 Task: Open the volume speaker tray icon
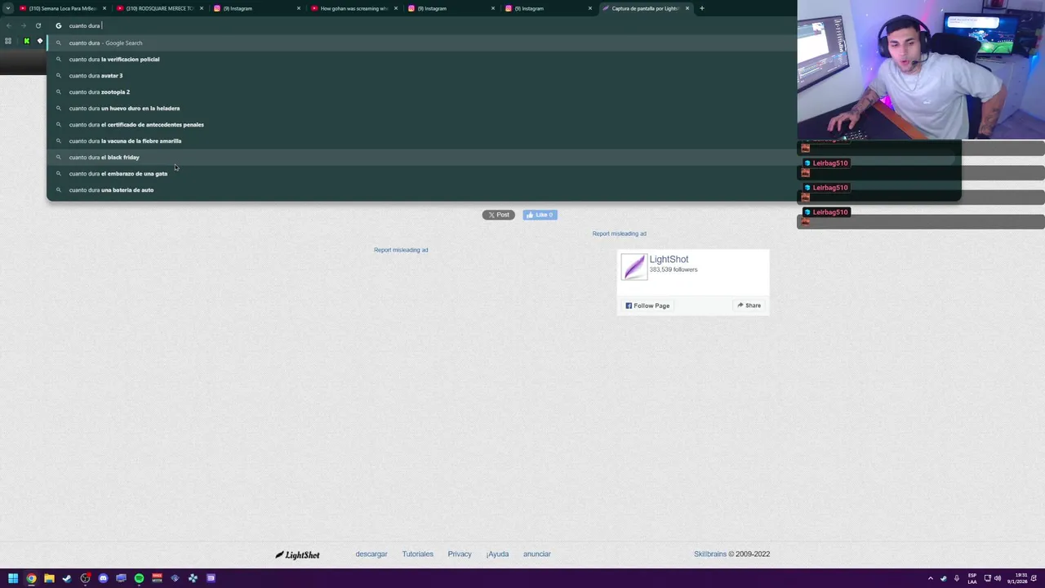pyautogui.click(x=998, y=578)
